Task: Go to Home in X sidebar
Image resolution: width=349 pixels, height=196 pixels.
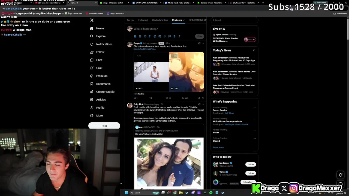Action: [x=97, y=28]
